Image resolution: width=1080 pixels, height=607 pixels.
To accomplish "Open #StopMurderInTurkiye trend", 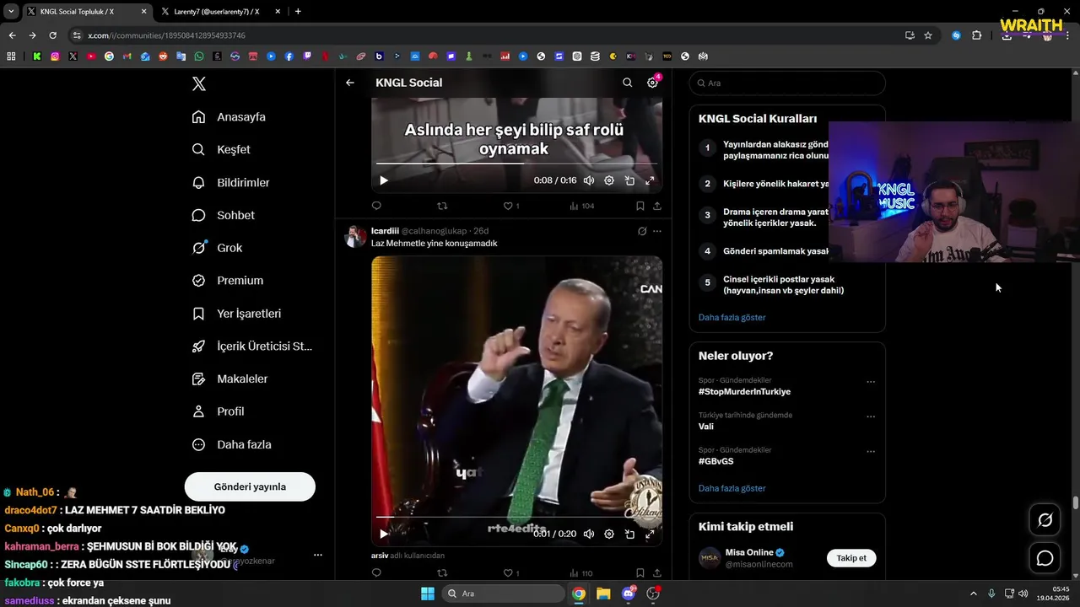I will 744,392.
